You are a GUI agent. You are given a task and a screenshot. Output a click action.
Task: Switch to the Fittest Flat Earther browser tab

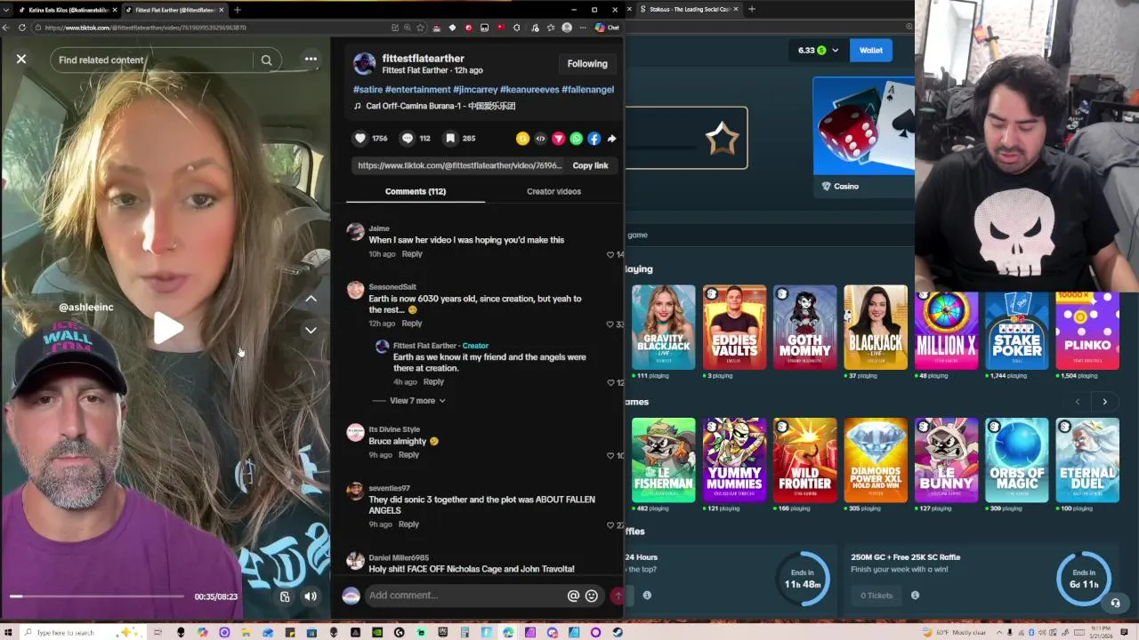(174, 10)
